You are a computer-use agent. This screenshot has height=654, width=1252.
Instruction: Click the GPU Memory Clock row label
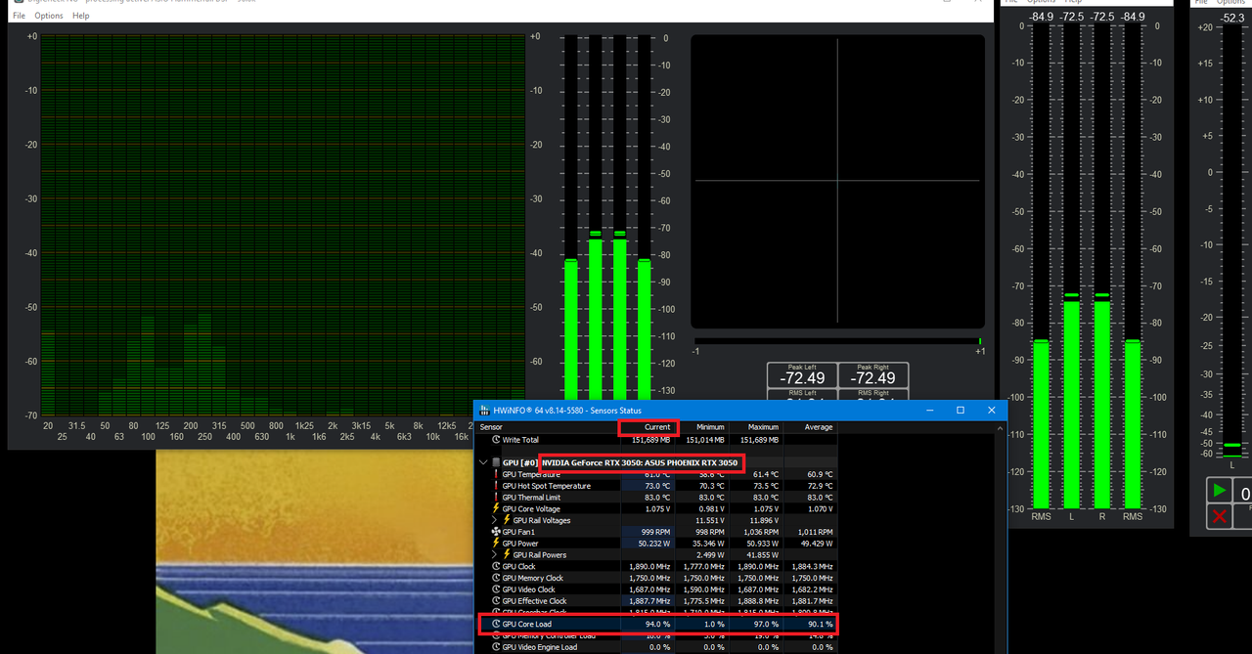click(533, 578)
